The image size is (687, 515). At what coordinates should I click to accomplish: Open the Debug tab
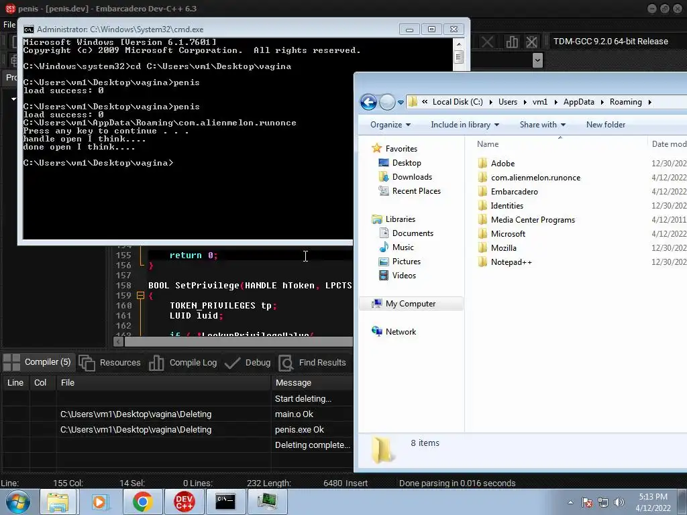click(x=248, y=363)
